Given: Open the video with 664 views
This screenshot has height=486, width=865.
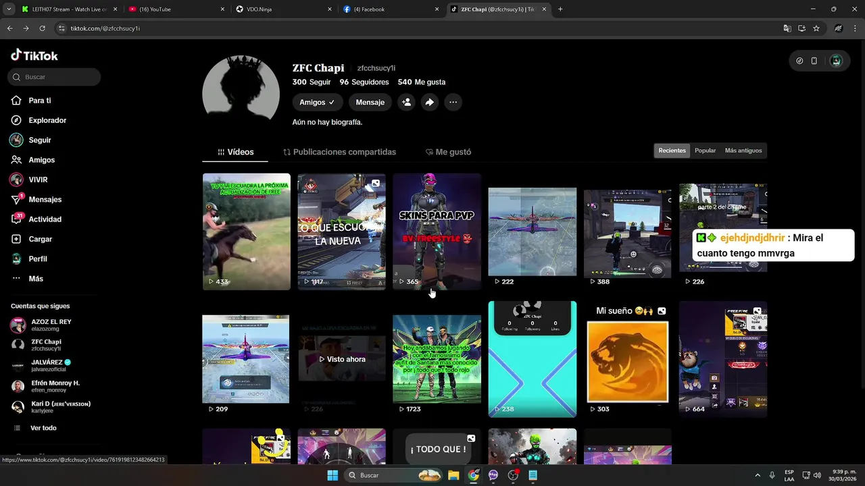Looking at the screenshot, I should coord(723,359).
